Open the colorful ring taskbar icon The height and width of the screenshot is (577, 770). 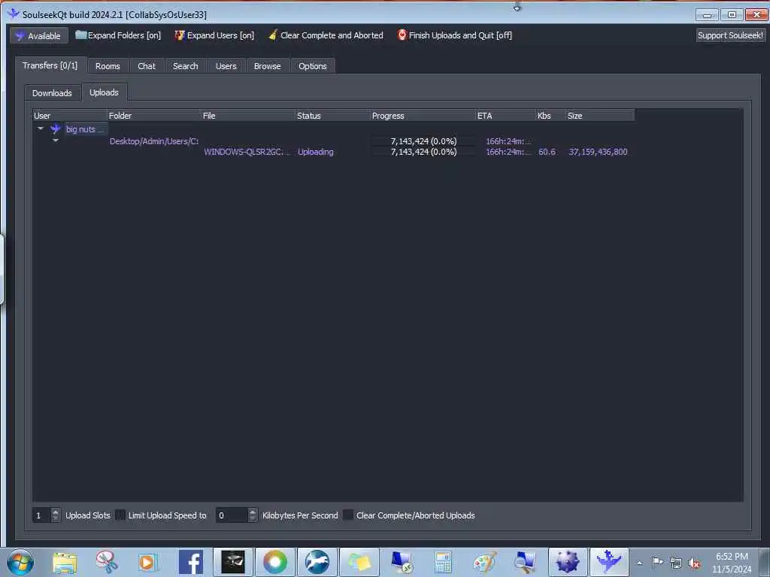click(275, 562)
